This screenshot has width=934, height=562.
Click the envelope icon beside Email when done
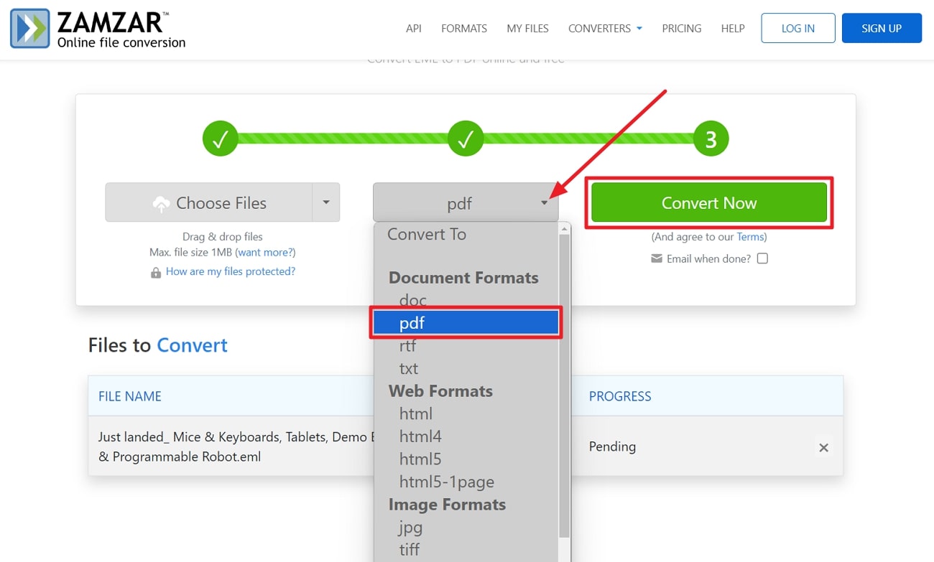[x=657, y=258]
